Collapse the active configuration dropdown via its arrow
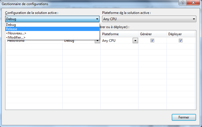 97,19
